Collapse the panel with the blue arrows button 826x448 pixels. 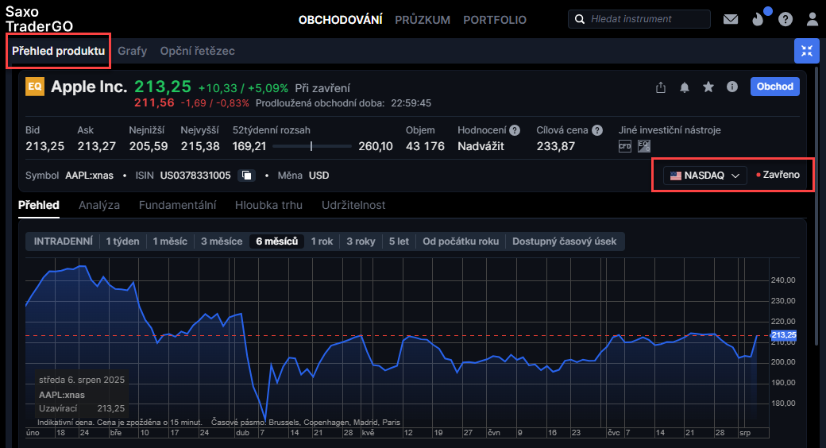click(806, 51)
